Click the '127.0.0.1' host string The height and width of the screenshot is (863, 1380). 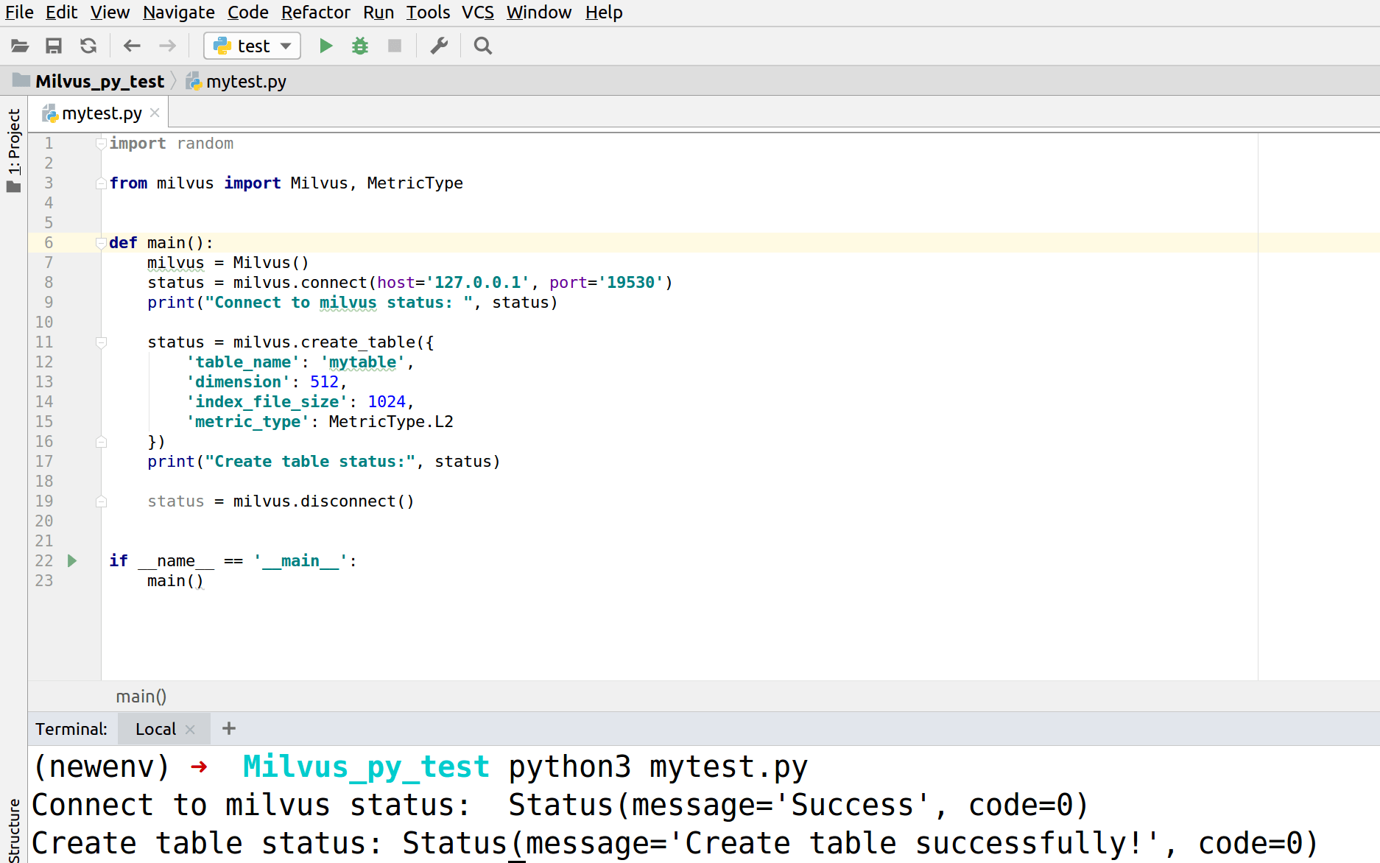coord(478,283)
